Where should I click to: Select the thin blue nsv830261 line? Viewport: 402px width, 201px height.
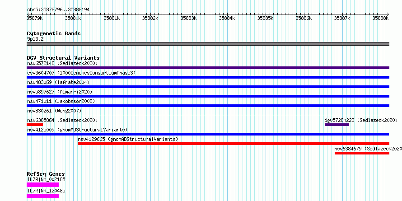208,115
